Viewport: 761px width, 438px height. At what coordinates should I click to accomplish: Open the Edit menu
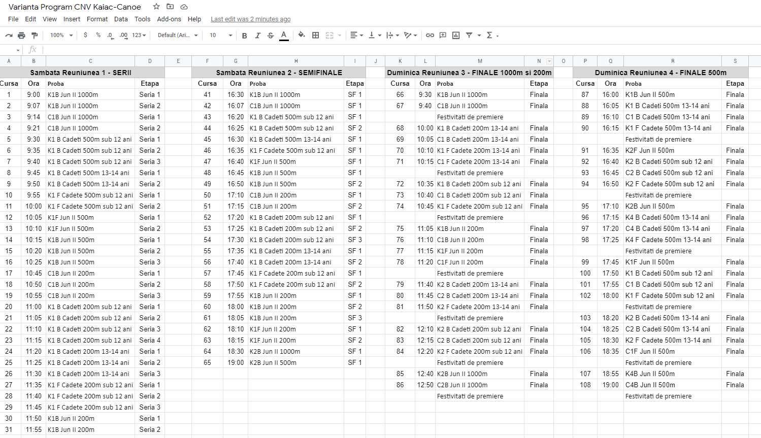30,19
